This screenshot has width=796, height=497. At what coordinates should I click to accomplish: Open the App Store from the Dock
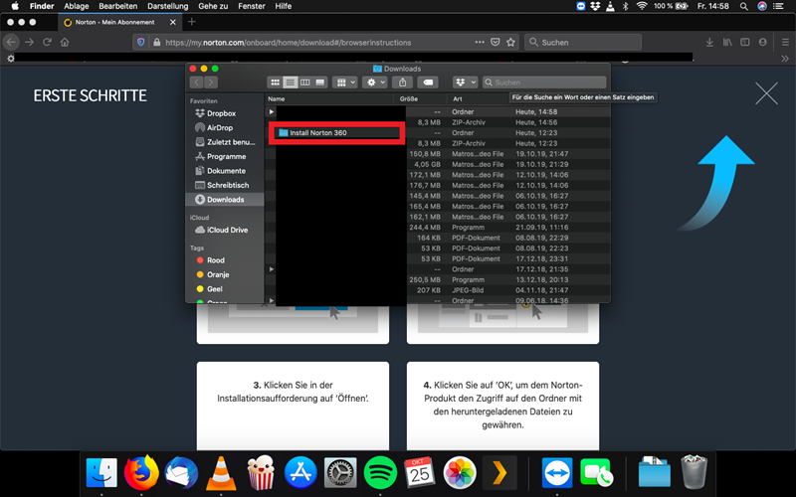click(300, 473)
